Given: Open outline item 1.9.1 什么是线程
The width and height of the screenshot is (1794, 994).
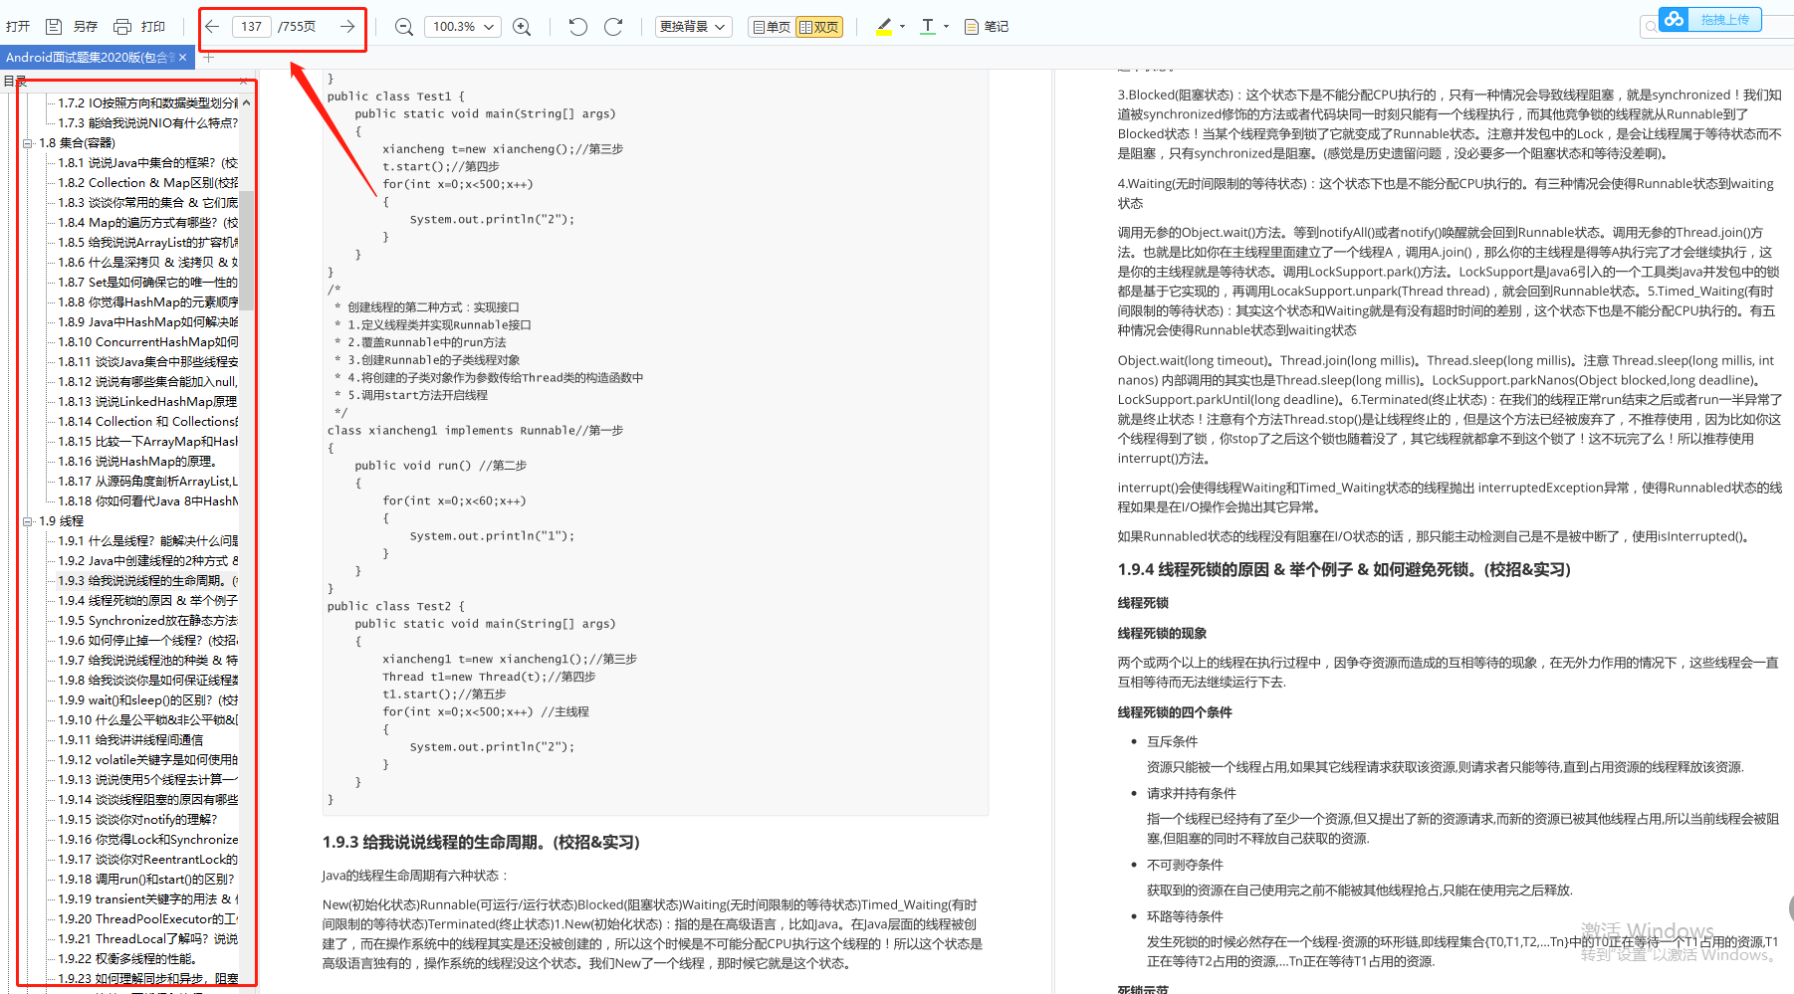Looking at the screenshot, I should point(147,541).
